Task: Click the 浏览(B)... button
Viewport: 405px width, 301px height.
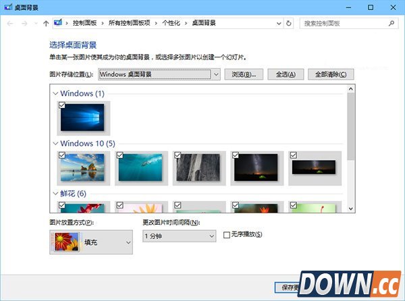Action: 244,74
